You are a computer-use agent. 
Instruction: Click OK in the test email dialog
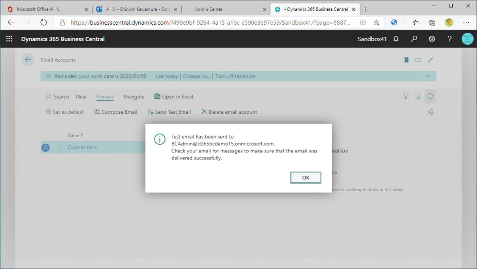click(306, 178)
